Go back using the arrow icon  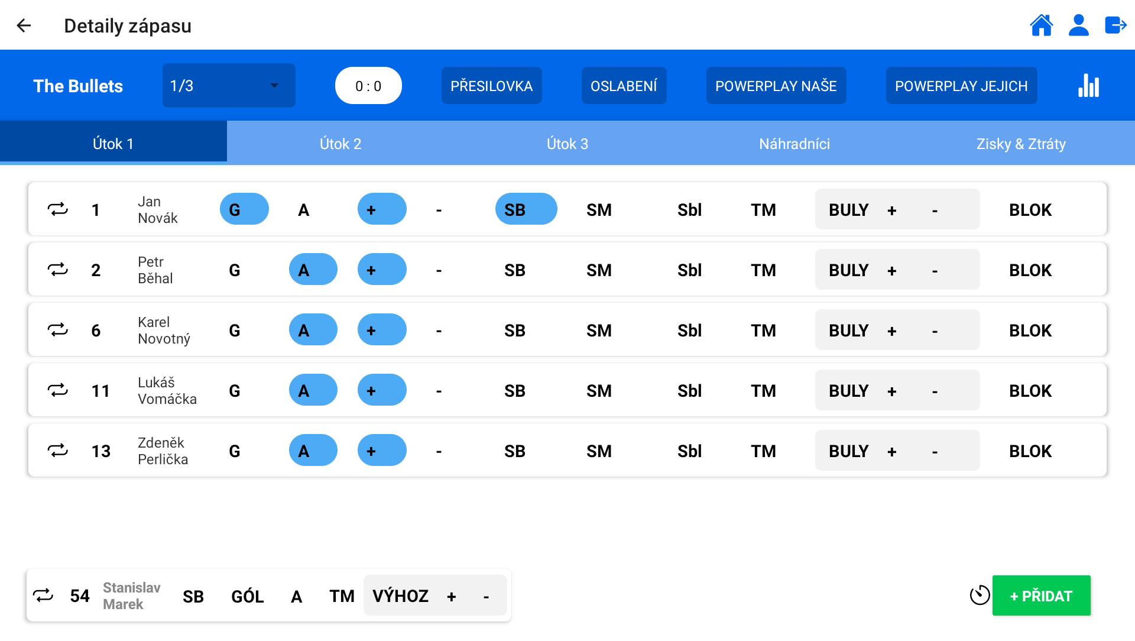[24, 25]
